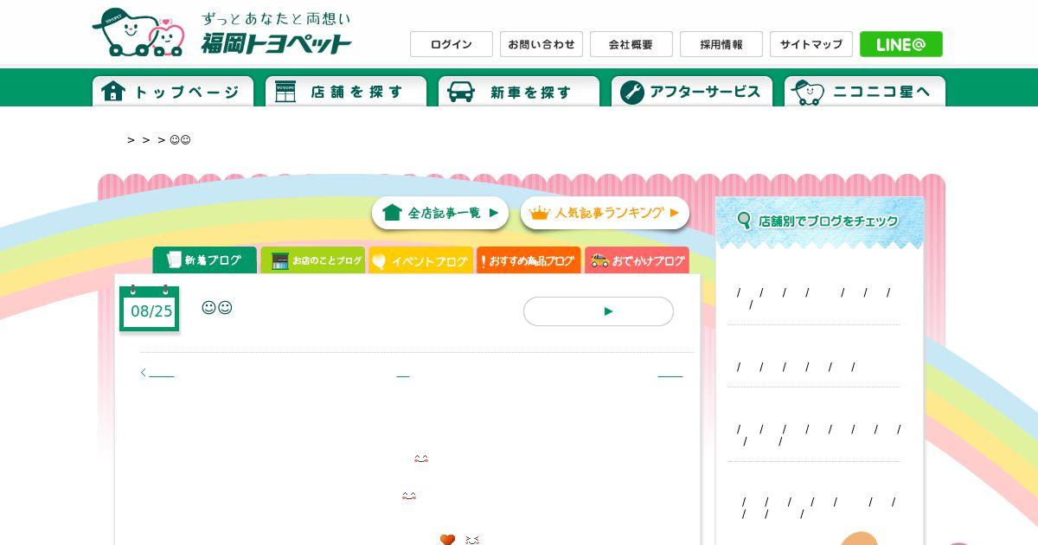Screen dimensions: 1038x545
Task: Click notepad icon on 新着ブログ tab
Action: coord(174,260)
